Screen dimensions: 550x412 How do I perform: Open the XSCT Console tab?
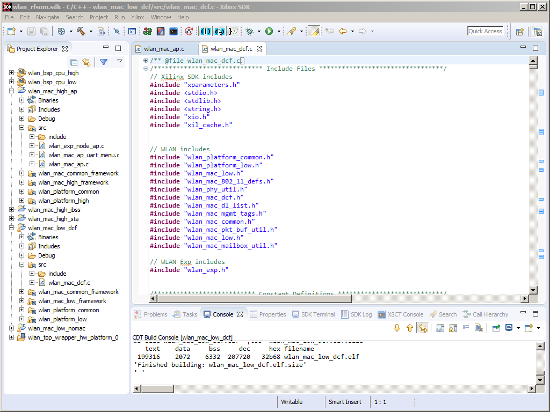point(401,314)
